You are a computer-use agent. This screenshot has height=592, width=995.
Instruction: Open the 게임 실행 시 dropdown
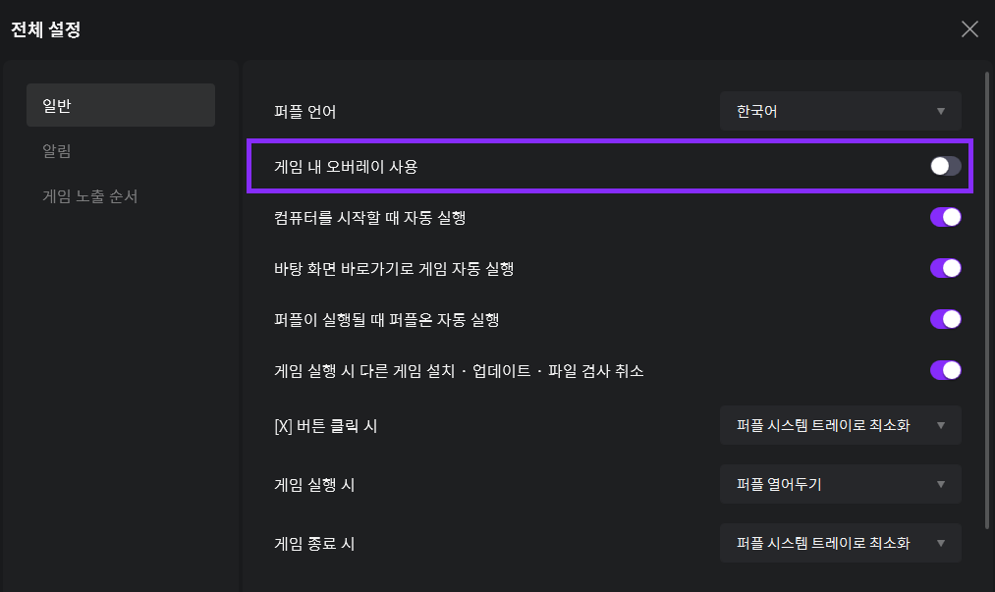click(840, 483)
